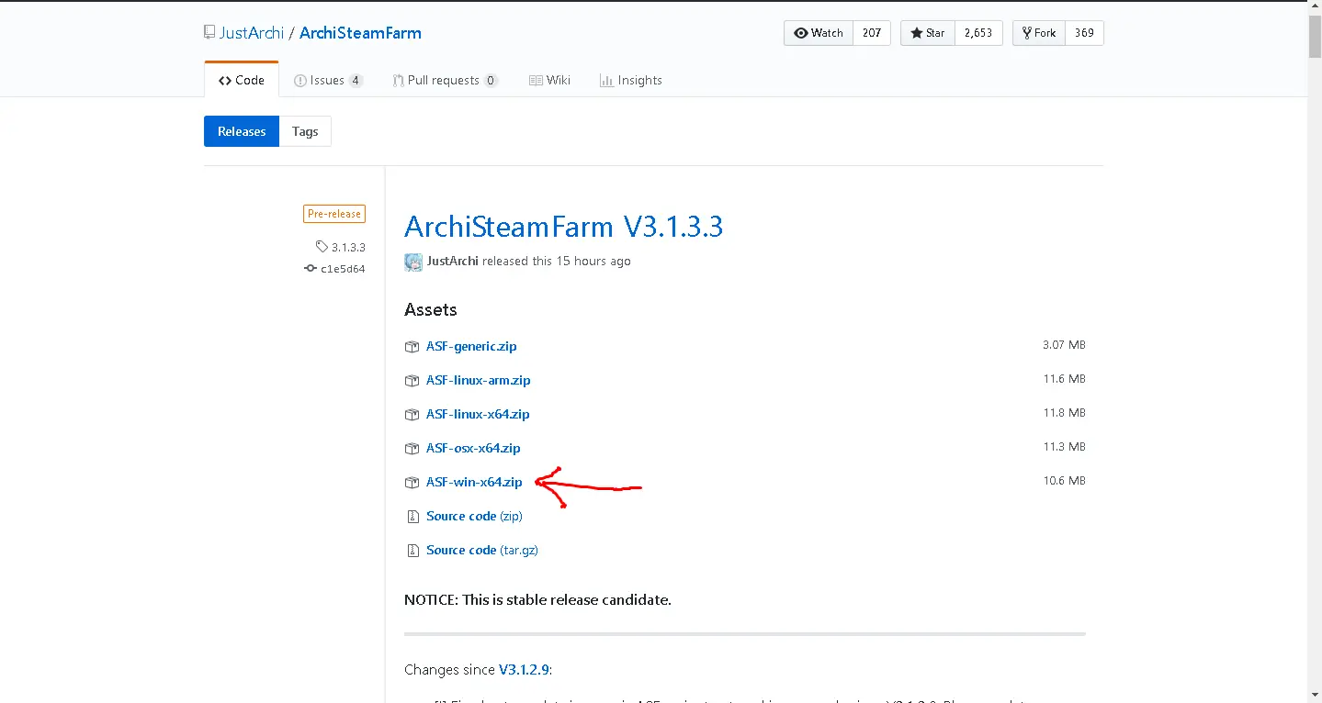1322x703 pixels.
Task: Go to the Pull requests tab
Action: pos(445,80)
